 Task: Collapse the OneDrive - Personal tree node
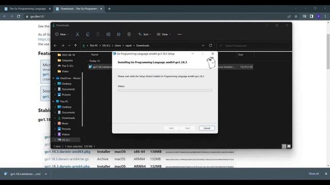pyautogui.click(x=53, y=78)
